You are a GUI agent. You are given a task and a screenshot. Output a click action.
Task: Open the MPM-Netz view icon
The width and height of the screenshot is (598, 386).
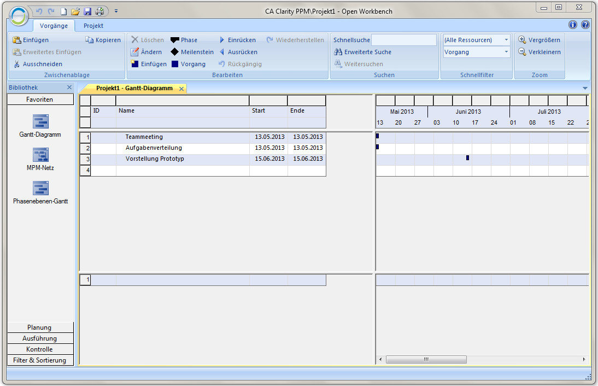40,159
